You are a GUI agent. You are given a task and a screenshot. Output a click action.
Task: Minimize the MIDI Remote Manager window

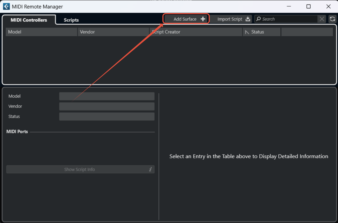(x=289, y=6)
